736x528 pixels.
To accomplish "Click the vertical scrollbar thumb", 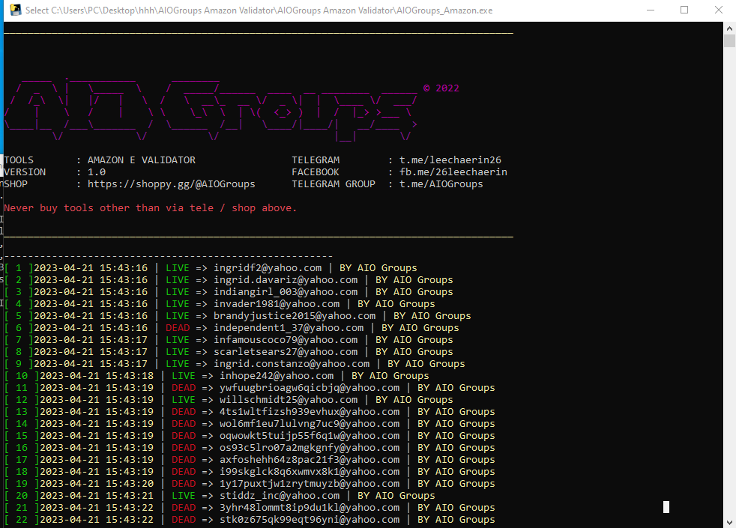I will point(729,40).
